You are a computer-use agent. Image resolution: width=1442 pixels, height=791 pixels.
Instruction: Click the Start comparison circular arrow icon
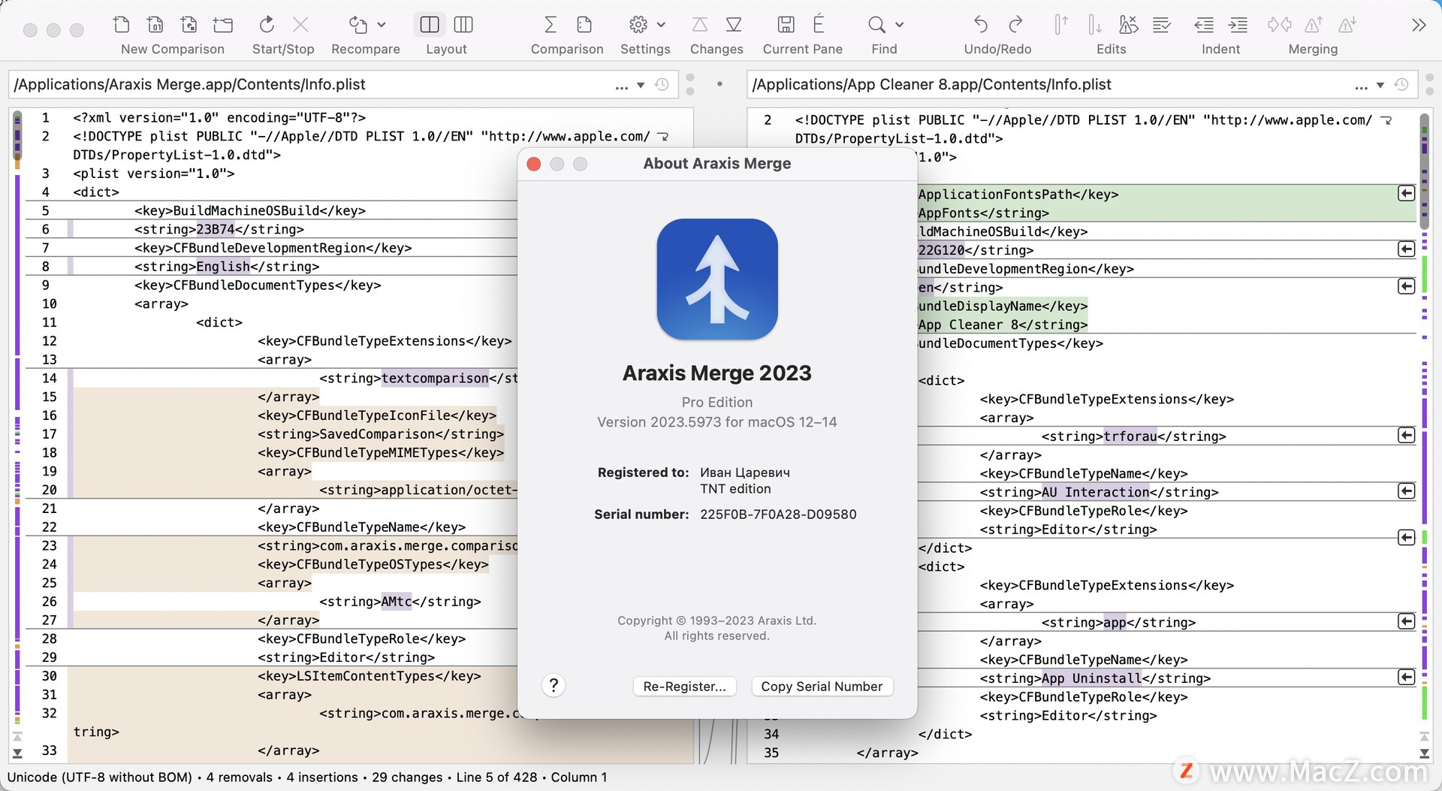coord(267,25)
